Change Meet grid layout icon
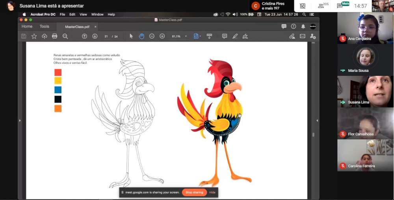 coord(303,6)
